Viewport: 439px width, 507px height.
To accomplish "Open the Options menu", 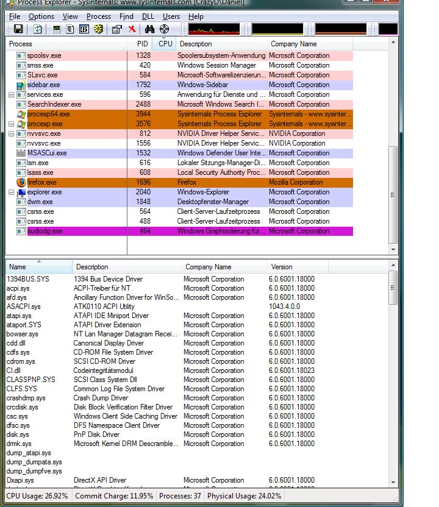I will click(41, 16).
